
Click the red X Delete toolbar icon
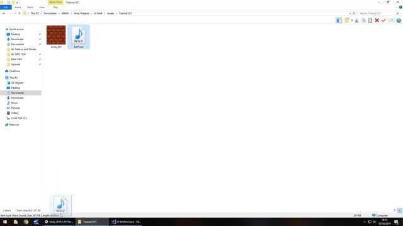[377, 21]
